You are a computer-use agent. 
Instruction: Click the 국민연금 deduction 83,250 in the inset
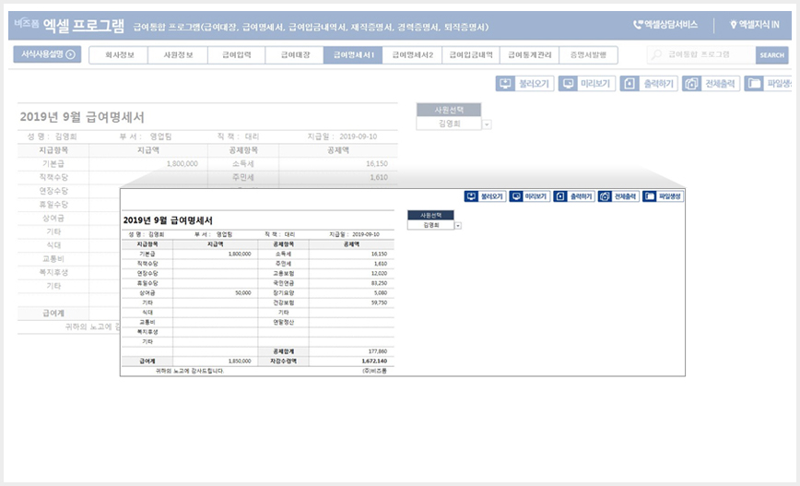coord(379,283)
